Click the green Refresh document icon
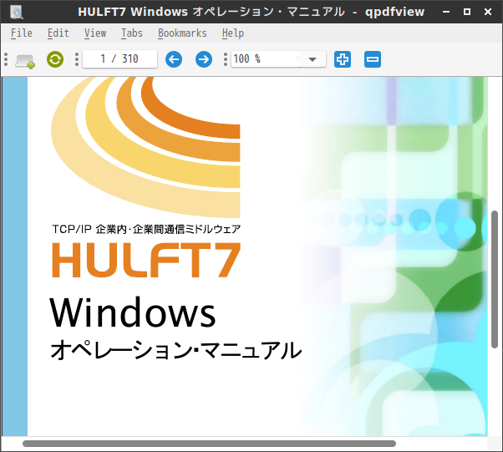The image size is (503, 452). 55,59
